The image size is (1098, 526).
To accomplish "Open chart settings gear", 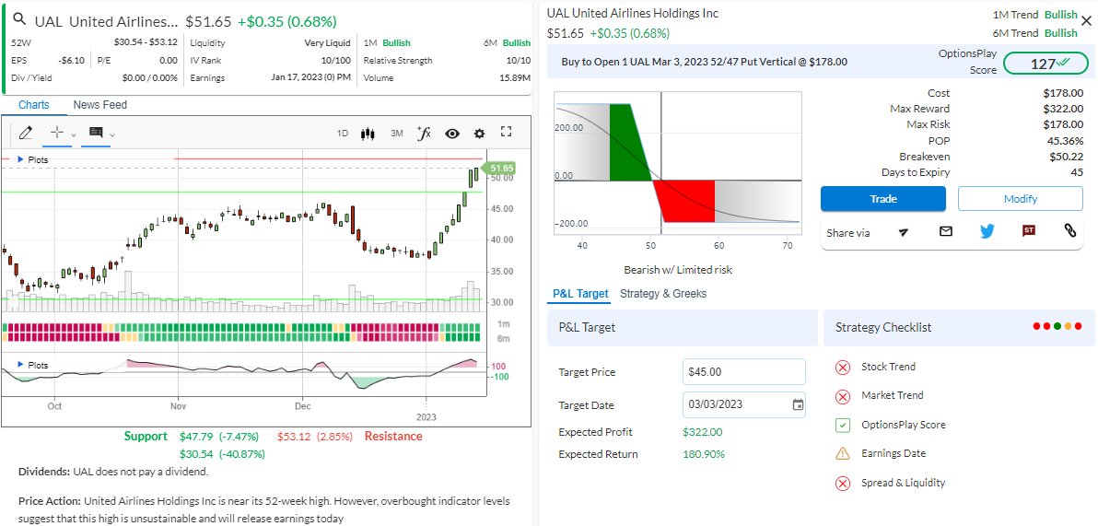I will (x=480, y=133).
